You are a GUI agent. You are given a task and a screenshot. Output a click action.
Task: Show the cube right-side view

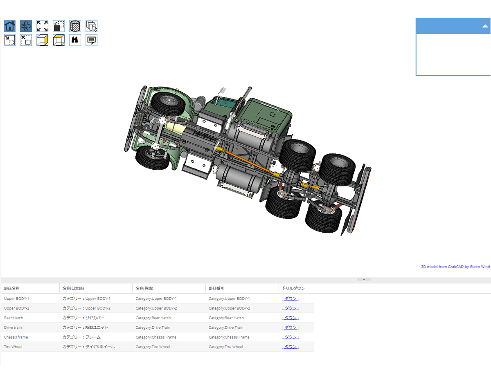click(x=43, y=40)
